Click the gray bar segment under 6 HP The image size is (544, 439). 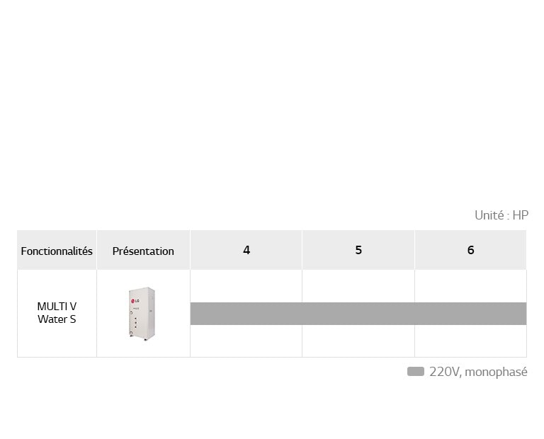click(470, 314)
